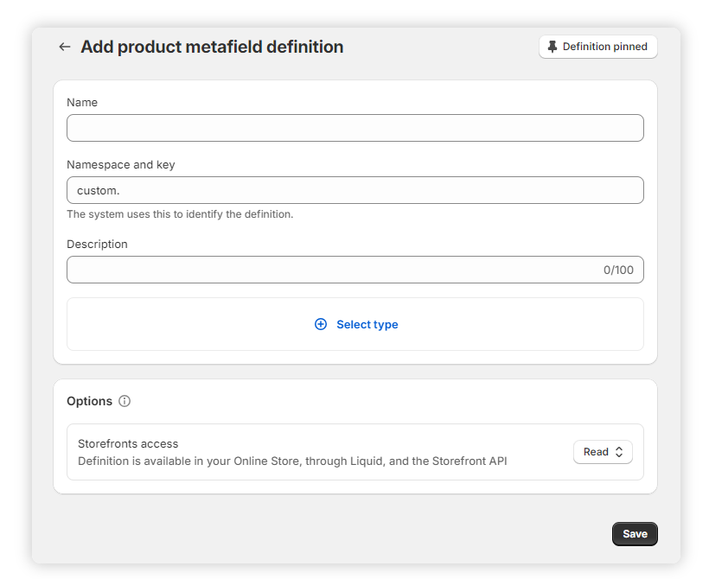Click the Add product metafield definition heading

212,47
